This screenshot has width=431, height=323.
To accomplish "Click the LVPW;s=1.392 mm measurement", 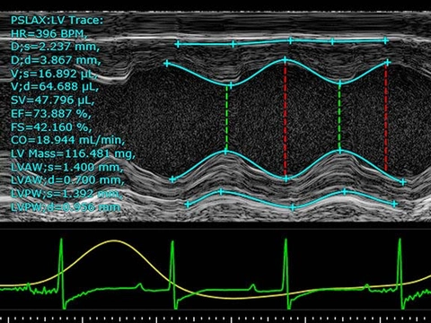I will [x=66, y=194].
